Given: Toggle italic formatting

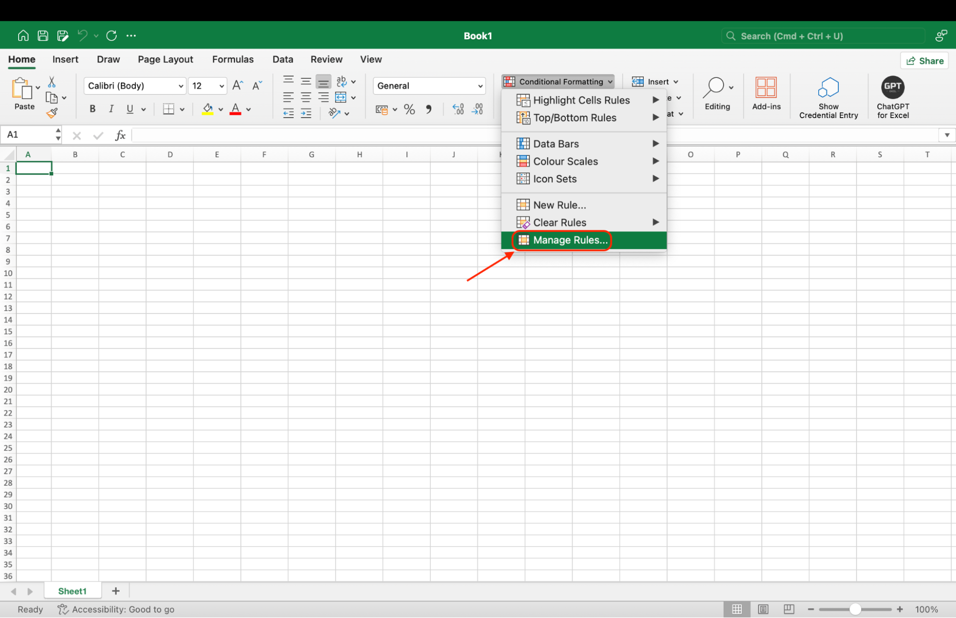Looking at the screenshot, I should (x=111, y=109).
